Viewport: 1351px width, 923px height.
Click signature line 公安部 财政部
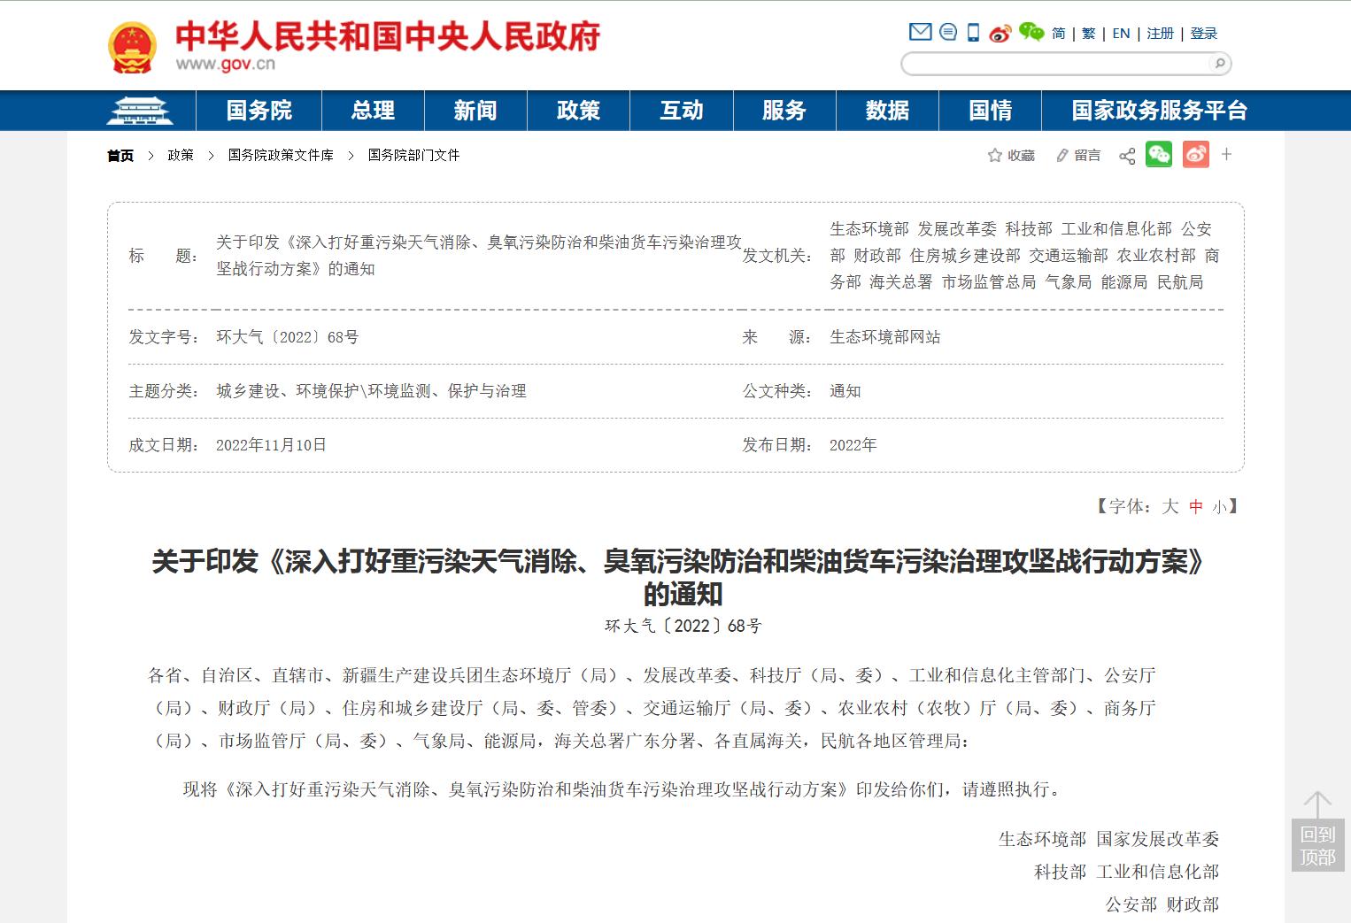[1162, 904]
